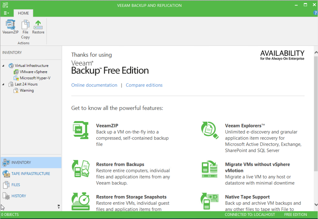Click the Restore from Backups heading

coord(120,164)
